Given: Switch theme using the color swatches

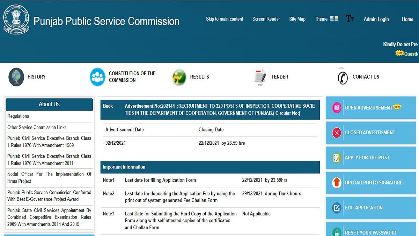Looking at the screenshot, I should point(334,19).
